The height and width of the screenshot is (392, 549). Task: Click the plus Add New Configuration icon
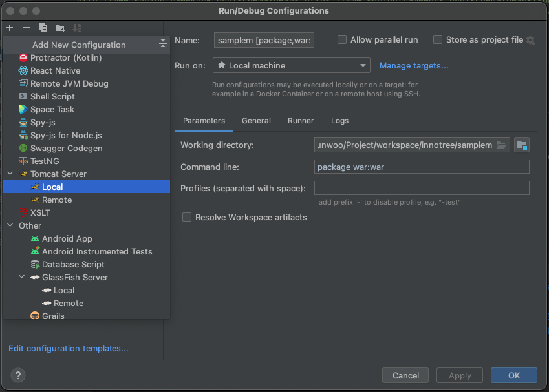[x=10, y=28]
